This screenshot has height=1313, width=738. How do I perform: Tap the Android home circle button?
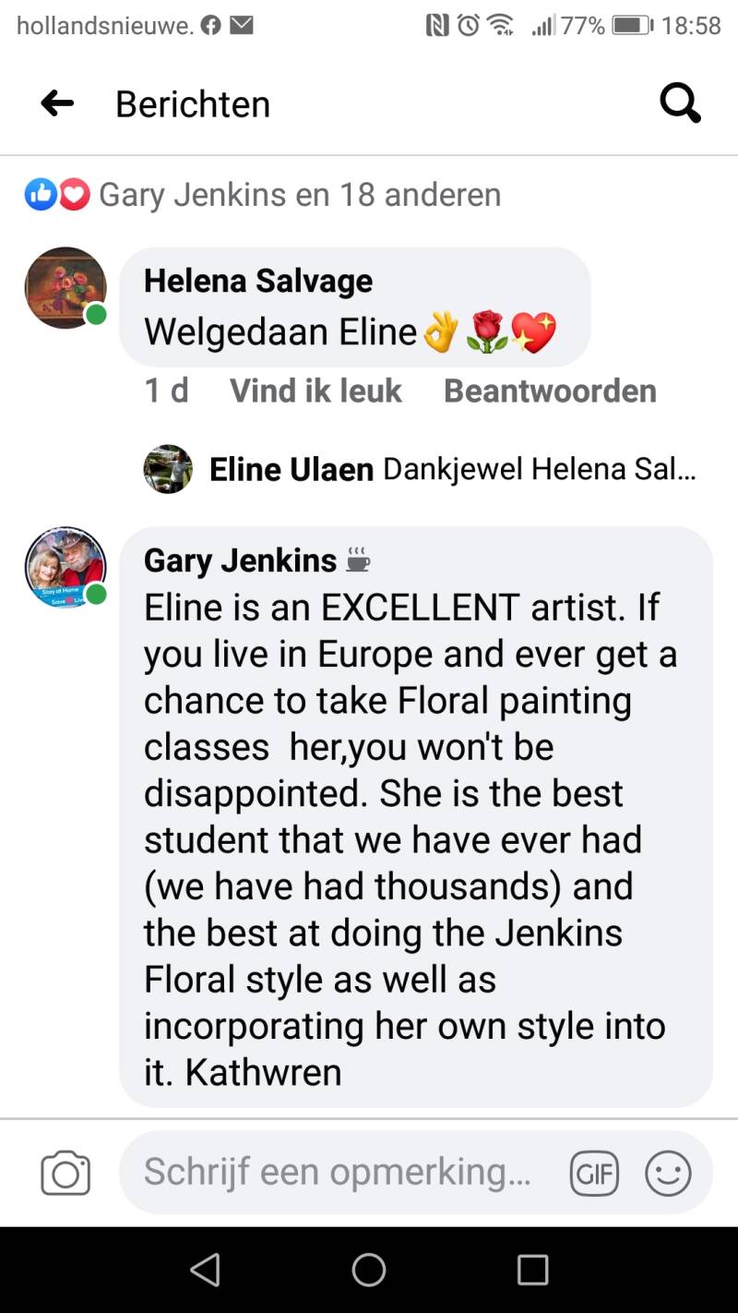click(369, 1270)
